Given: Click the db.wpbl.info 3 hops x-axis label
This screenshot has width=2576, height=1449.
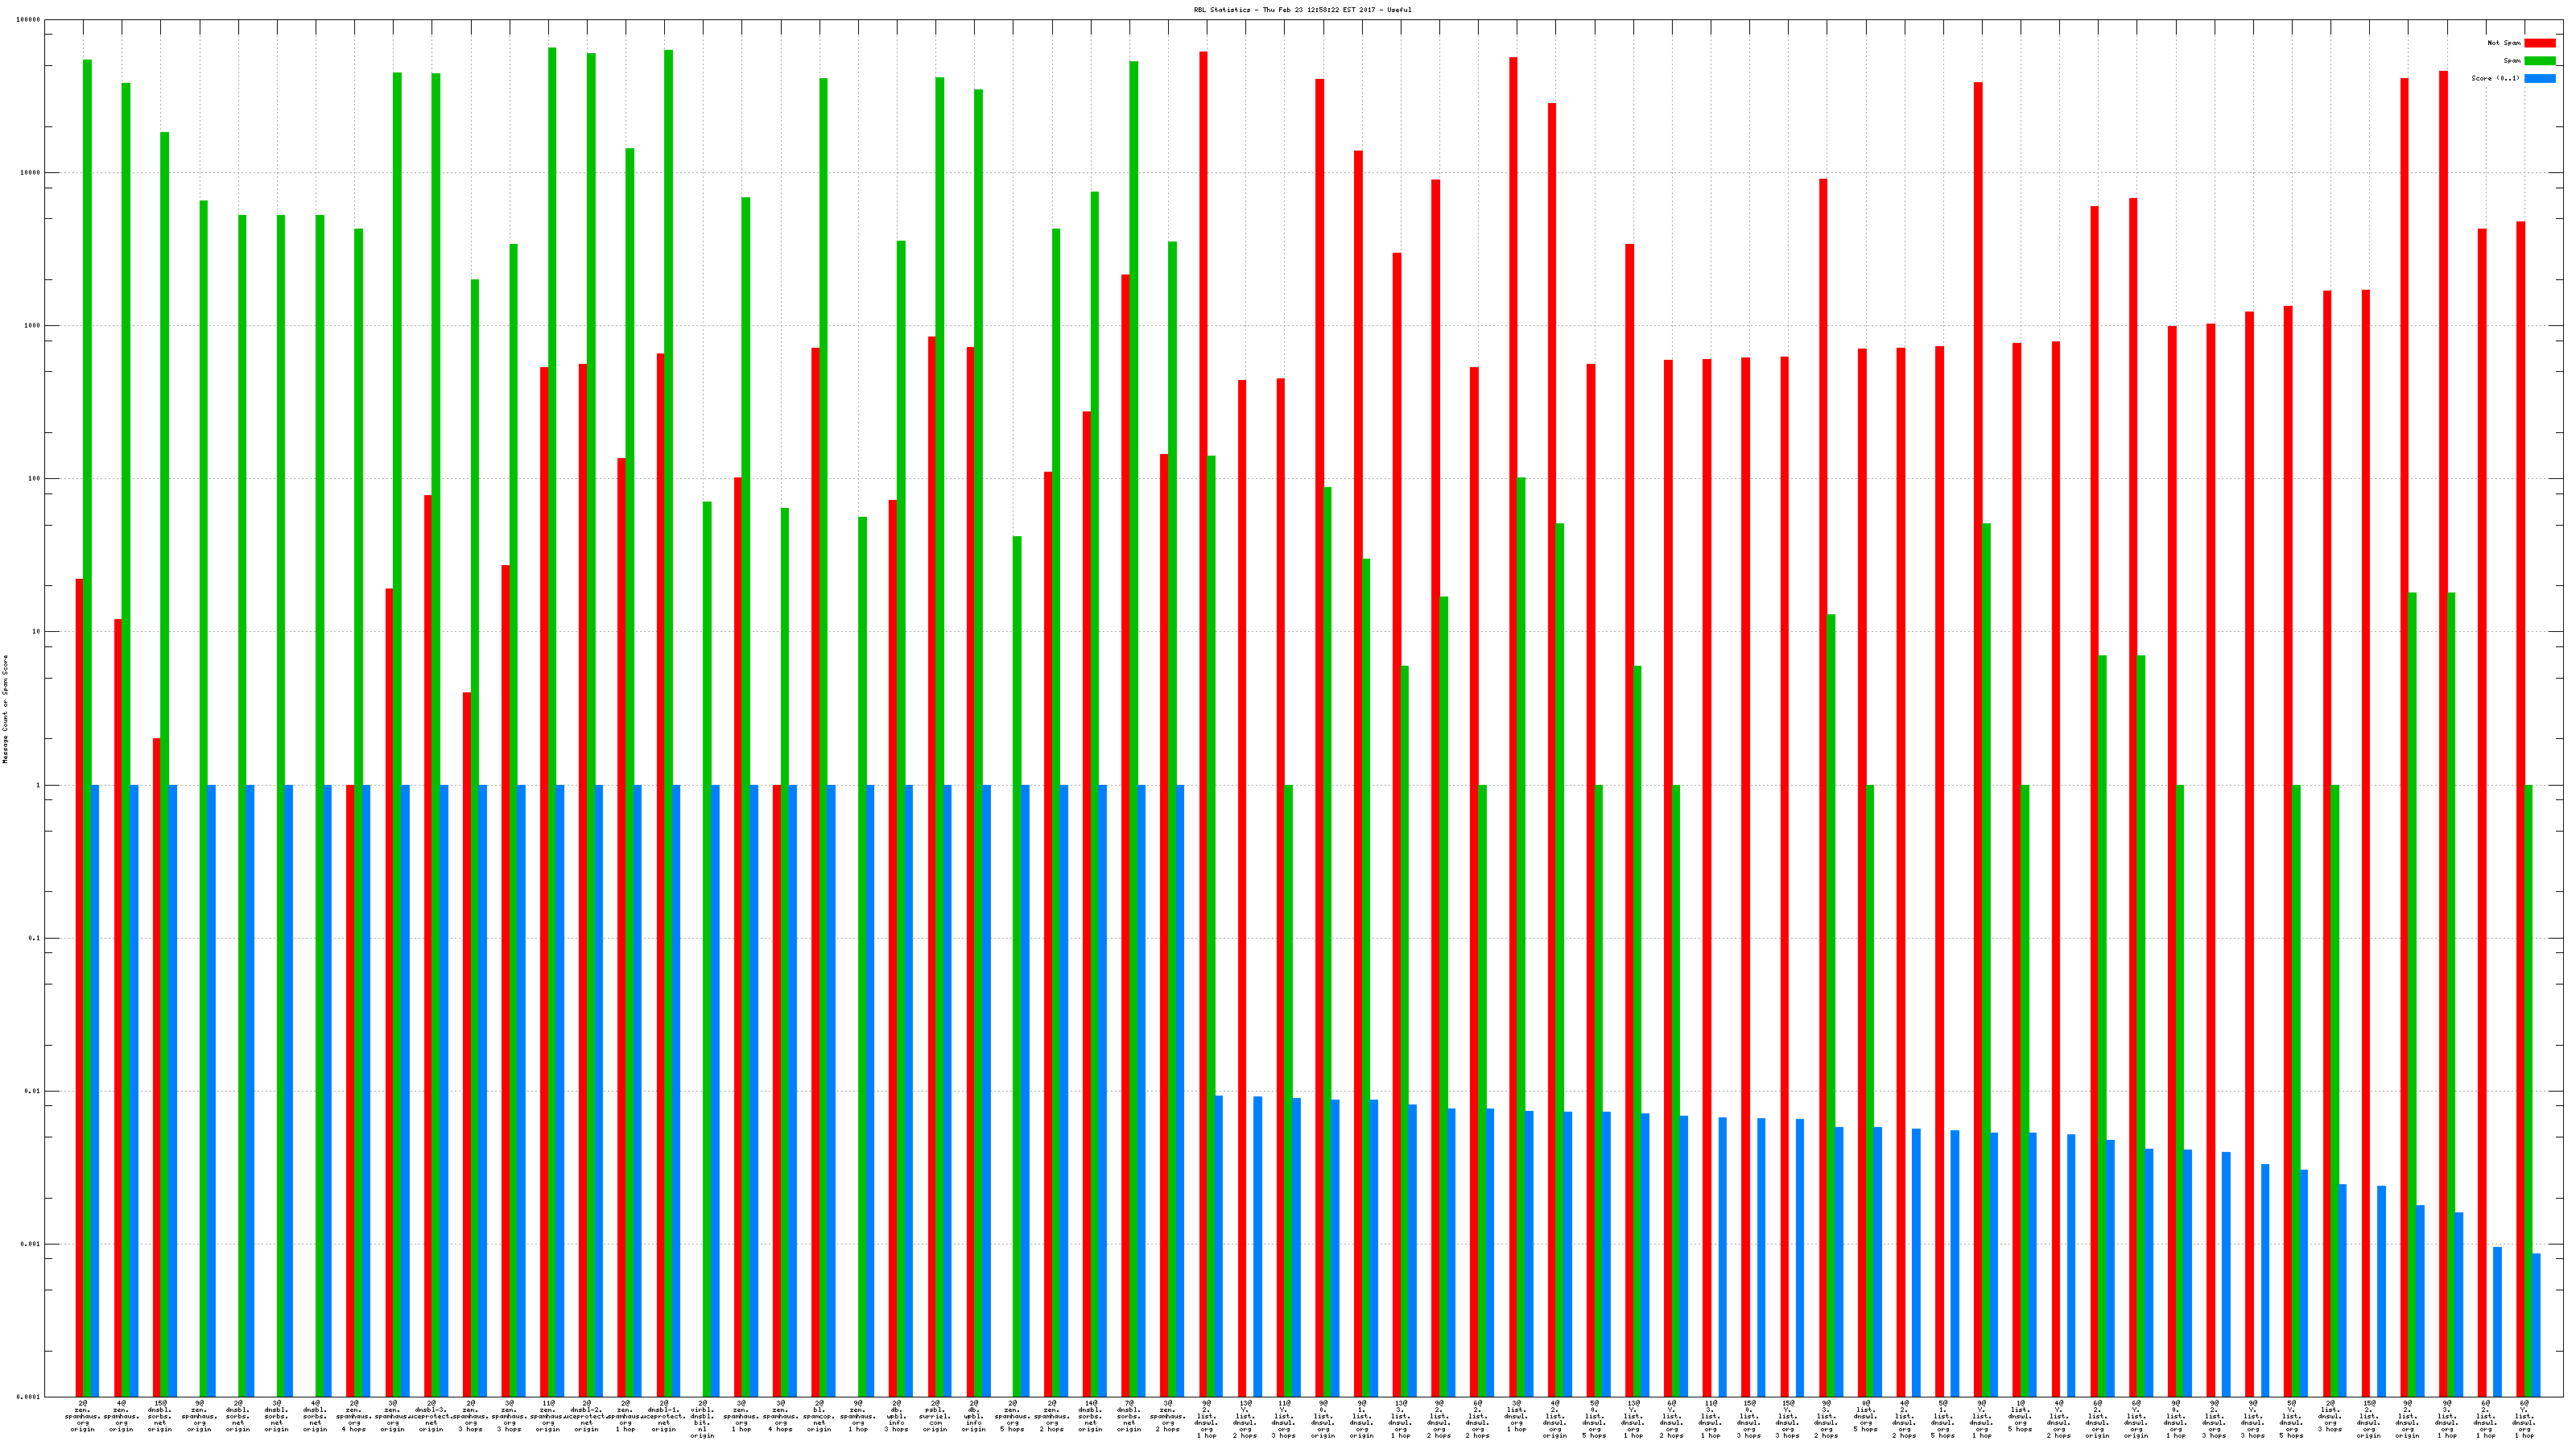Looking at the screenshot, I should click(x=897, y=1416).
